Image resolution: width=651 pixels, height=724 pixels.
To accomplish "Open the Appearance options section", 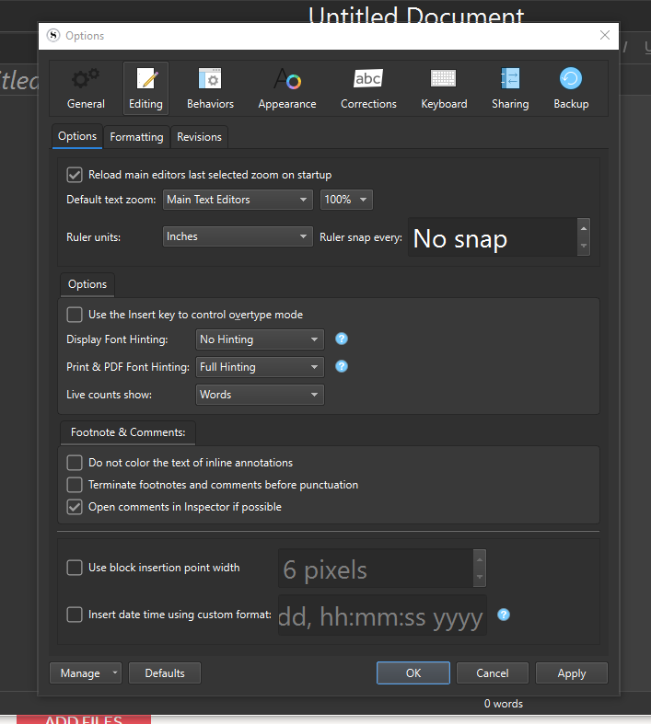I will tap(287, 88).
